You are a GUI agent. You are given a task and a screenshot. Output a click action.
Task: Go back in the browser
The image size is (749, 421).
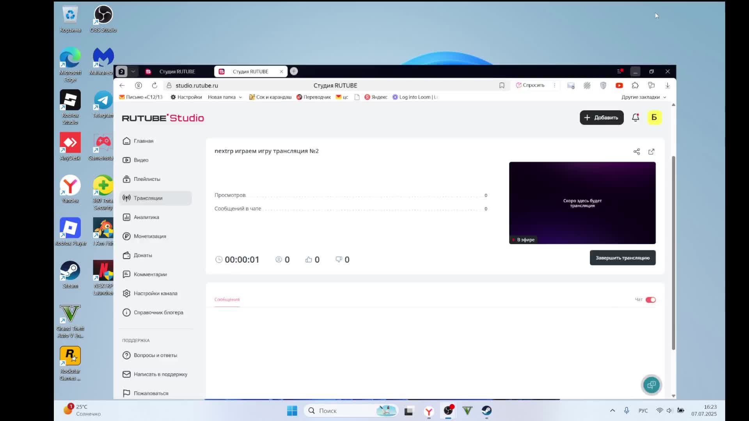coord(122,85)
